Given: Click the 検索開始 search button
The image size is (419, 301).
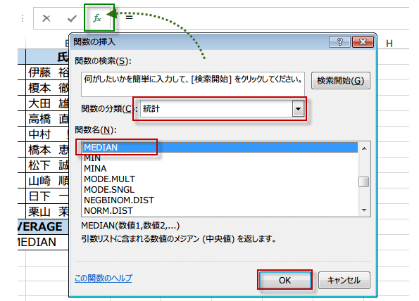Looking at the screenshot, I should pyautogui.click(x=340, y=81).
